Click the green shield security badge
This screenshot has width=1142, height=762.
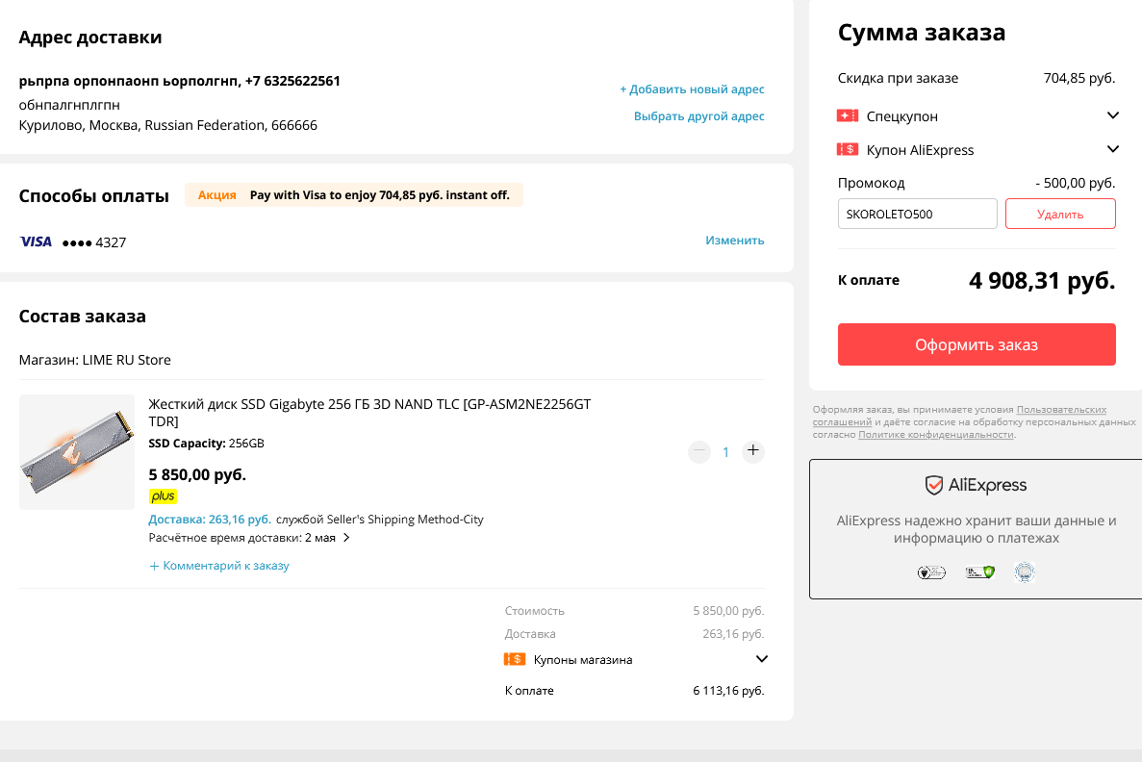[980, 572]
